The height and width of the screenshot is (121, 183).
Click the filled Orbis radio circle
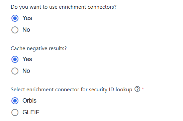(15, 101)
